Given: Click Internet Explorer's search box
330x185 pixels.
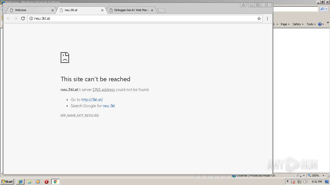Looking at the screenshot, I should 296,9.
